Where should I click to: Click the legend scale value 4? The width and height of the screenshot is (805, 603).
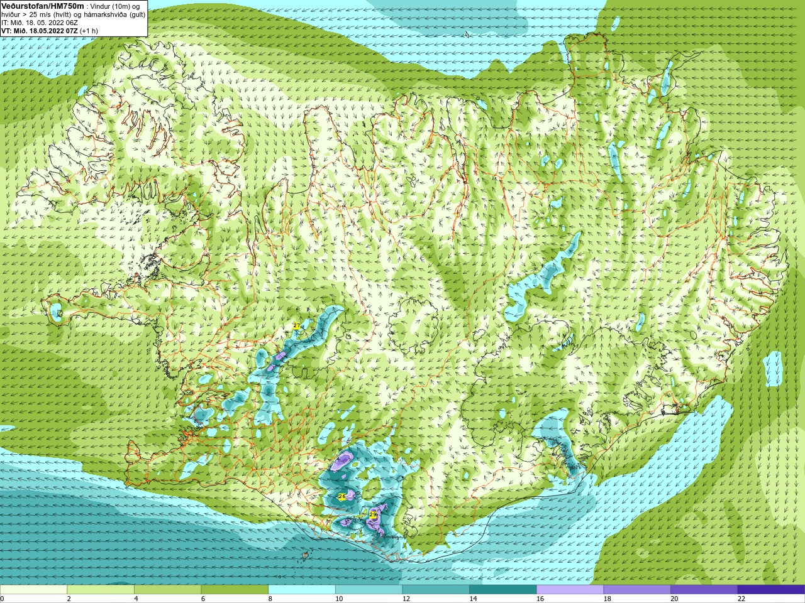[x=136, y=599]
